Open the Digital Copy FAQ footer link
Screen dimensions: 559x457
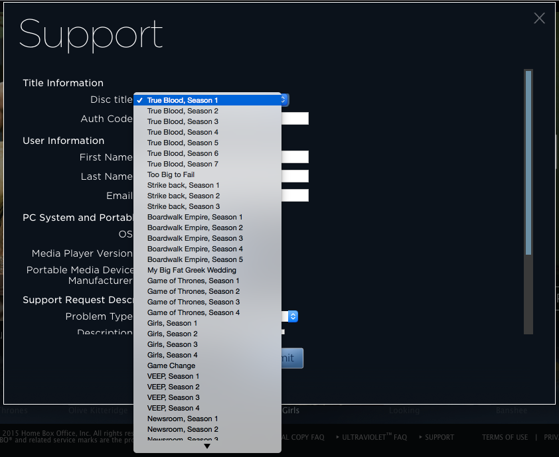tap(303, 437)
